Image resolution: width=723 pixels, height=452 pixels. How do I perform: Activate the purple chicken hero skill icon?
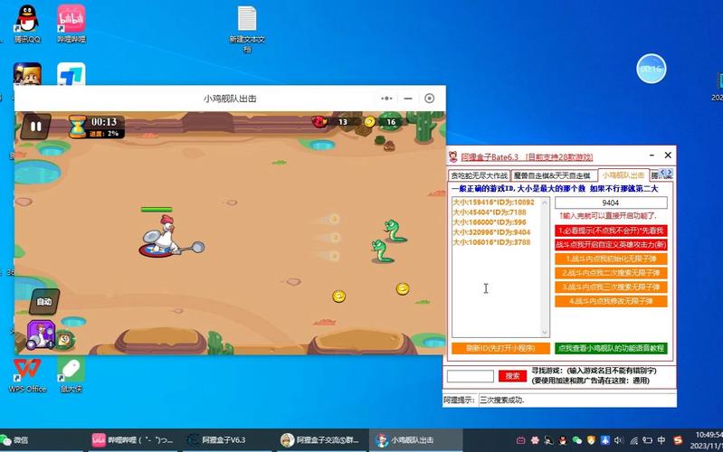(41, 334)
